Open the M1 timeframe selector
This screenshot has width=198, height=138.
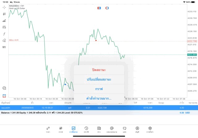(x=4, y=47)
